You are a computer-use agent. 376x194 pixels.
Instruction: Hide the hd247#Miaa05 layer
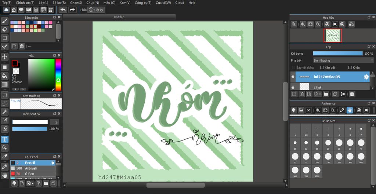click(293, 77)
